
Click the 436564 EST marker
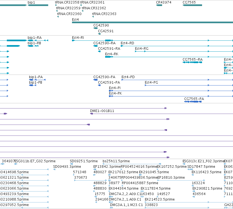[x=194, y=197]
